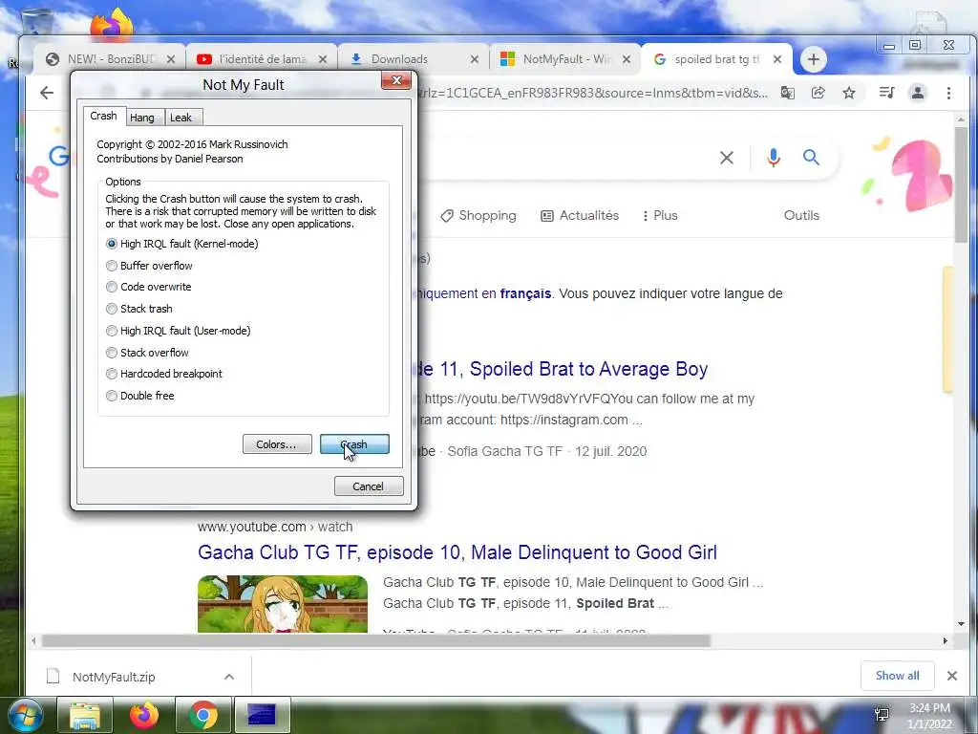Open Chrome profile avatar icon

(918, 93)
